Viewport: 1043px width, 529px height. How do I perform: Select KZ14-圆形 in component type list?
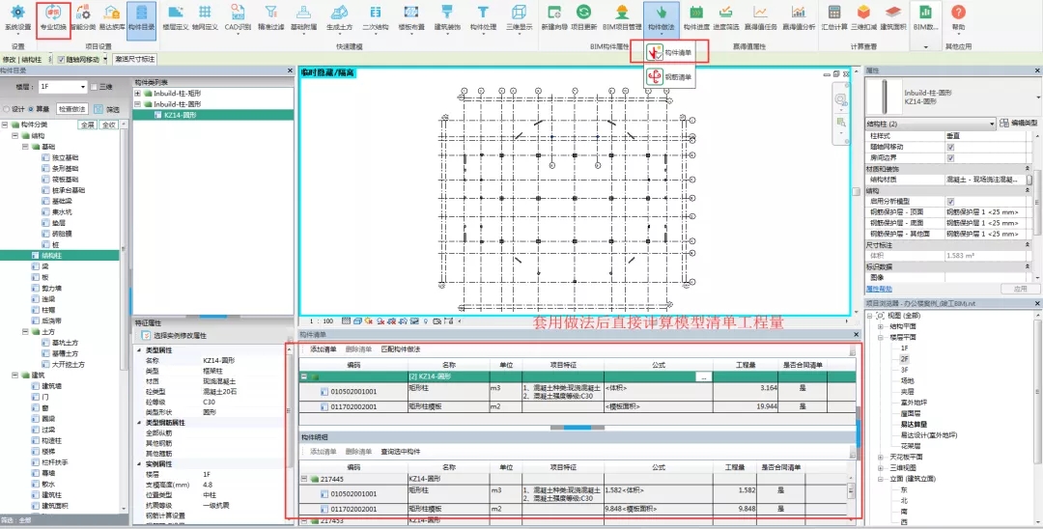[181, 115]
